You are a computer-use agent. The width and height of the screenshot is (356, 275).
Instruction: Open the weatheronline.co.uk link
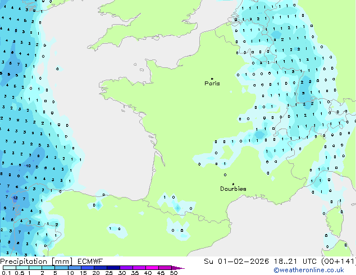click(x=309, y=270)
